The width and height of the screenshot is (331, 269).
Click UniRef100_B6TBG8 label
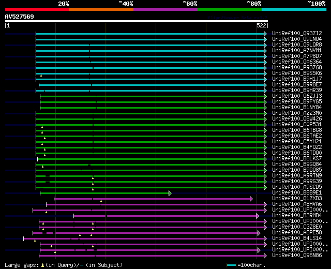pos(297,130)
